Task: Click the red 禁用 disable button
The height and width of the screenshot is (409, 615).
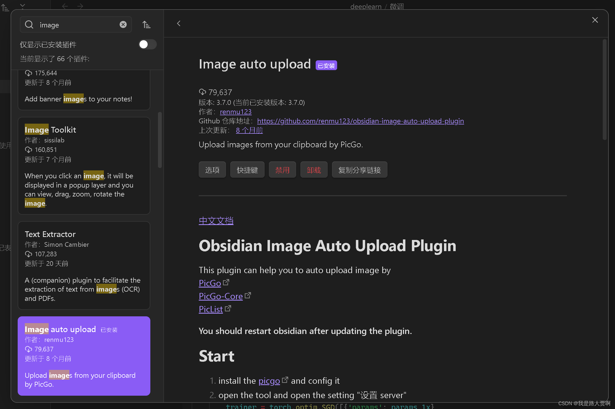Action: [x=282, y=170]
